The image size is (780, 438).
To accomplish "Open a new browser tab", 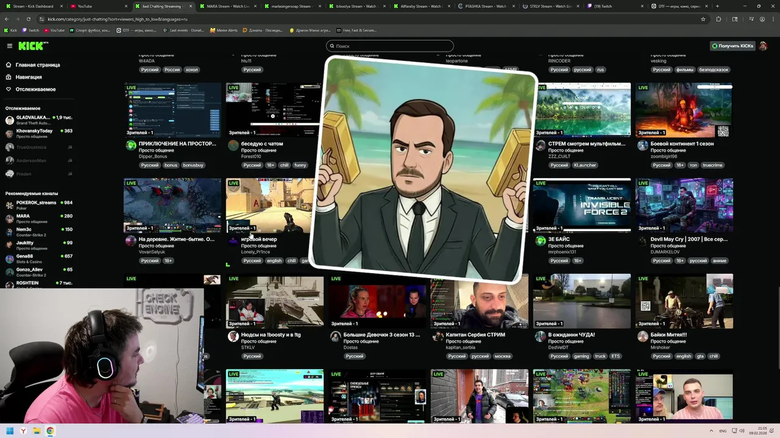I will pos(717,6).
